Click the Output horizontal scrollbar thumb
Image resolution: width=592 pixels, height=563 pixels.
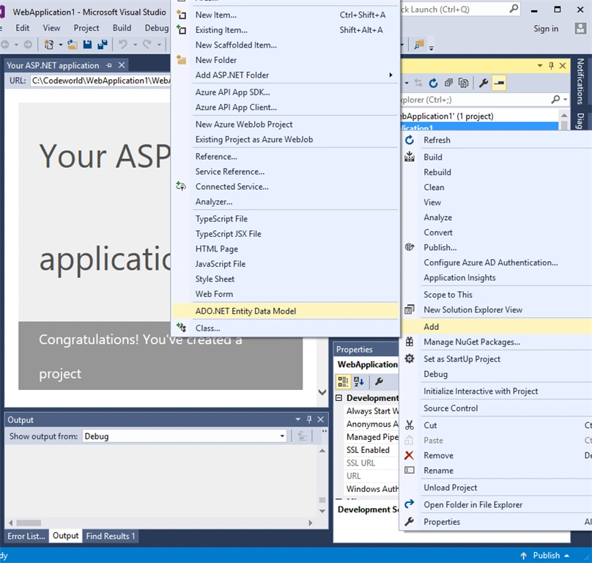coord(29,523)
